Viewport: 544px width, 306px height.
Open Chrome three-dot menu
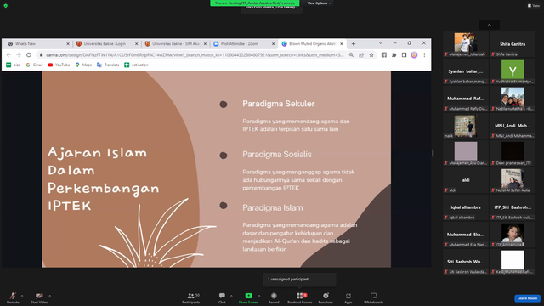[424, 54]
